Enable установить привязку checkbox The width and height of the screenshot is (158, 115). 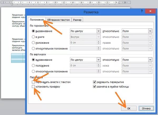point(33,87)
